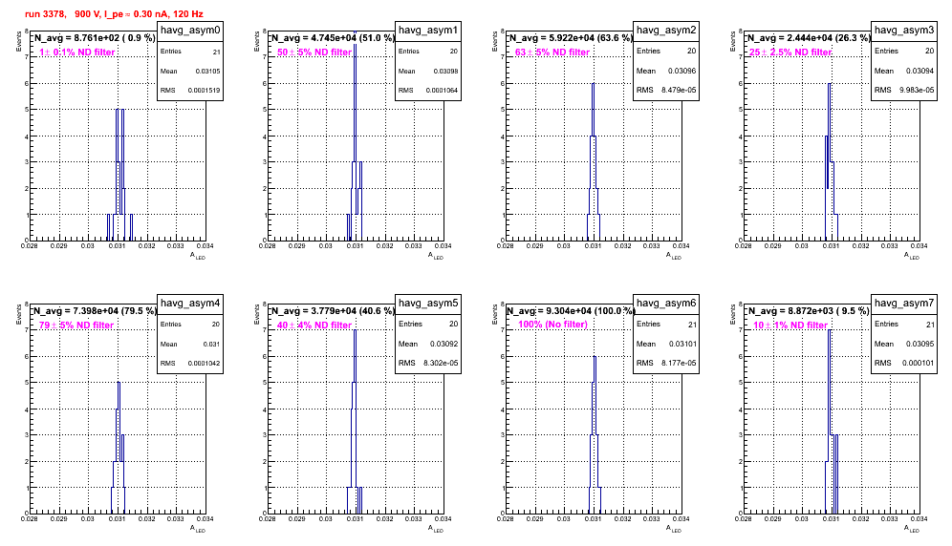Click RMS 0.0001519 in havg_asym0 stats
952x546 pixels.
pos(190,91)
